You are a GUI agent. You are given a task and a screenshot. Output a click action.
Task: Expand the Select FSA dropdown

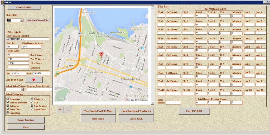click(22, 20)
